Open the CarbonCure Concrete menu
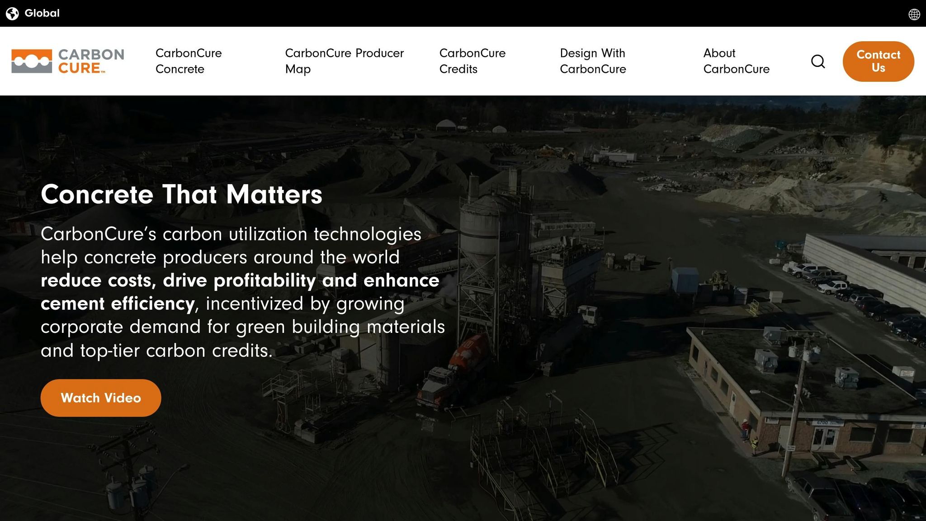The width and height of the screenshot is (926, 521). (189, 61)
